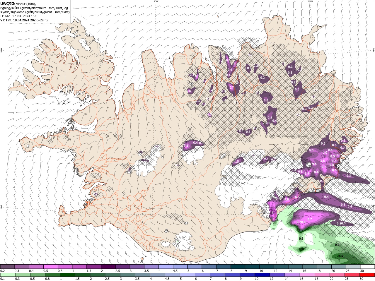The width and height of the screenshot is (375, 281).
Task: Click the '15W' longitude label
Action: coord(310,1)
